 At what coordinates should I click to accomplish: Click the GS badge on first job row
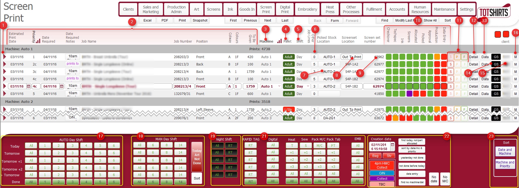(x=496, y=57)
